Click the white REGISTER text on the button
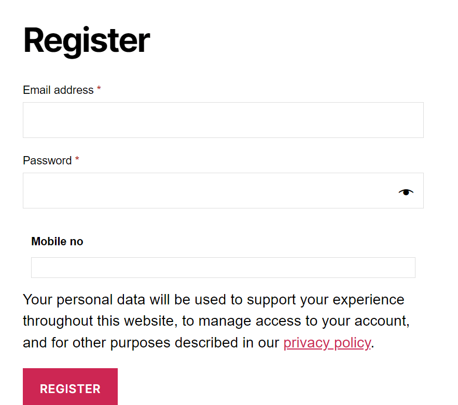 (x=70, y=389)
